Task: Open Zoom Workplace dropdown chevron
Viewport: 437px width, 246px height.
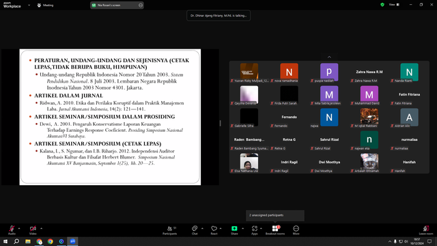Action: (29, 5)
